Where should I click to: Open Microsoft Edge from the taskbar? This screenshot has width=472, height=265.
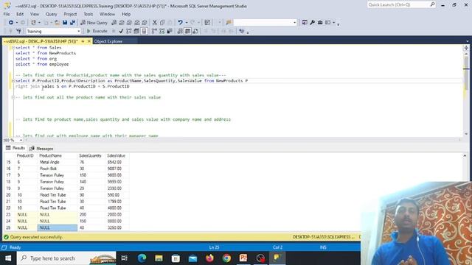click(142, 258)
